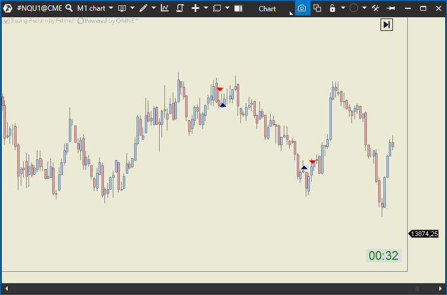Click the chart display monitor icon

coord(122,8)
